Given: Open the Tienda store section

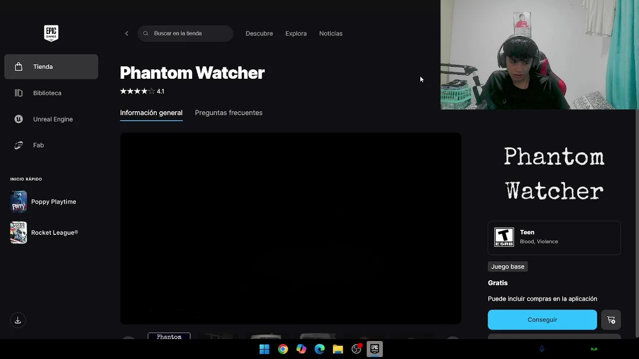Looking at the screenshot, I should coord(51,67).
